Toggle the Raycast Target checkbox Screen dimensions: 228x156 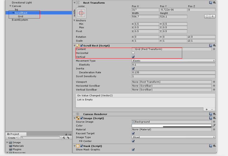click(133, 133)
